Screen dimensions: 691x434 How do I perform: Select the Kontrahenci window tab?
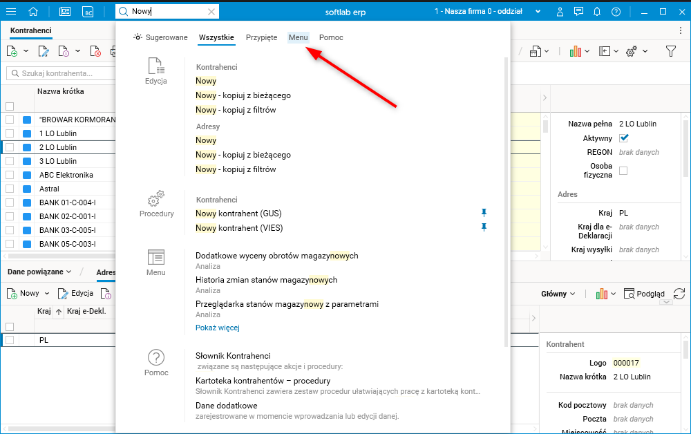31,30
